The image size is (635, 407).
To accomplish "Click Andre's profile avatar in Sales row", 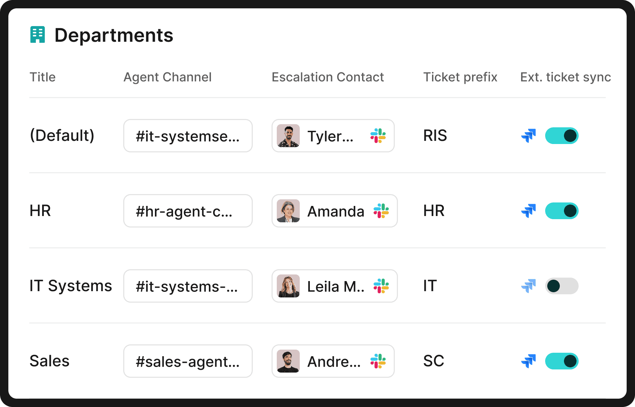I will 288,361.
